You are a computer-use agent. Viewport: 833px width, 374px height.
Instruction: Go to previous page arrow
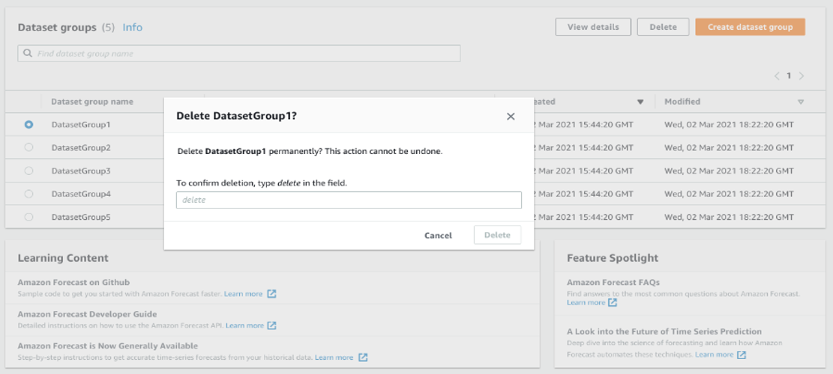click(x=777, y=76)
